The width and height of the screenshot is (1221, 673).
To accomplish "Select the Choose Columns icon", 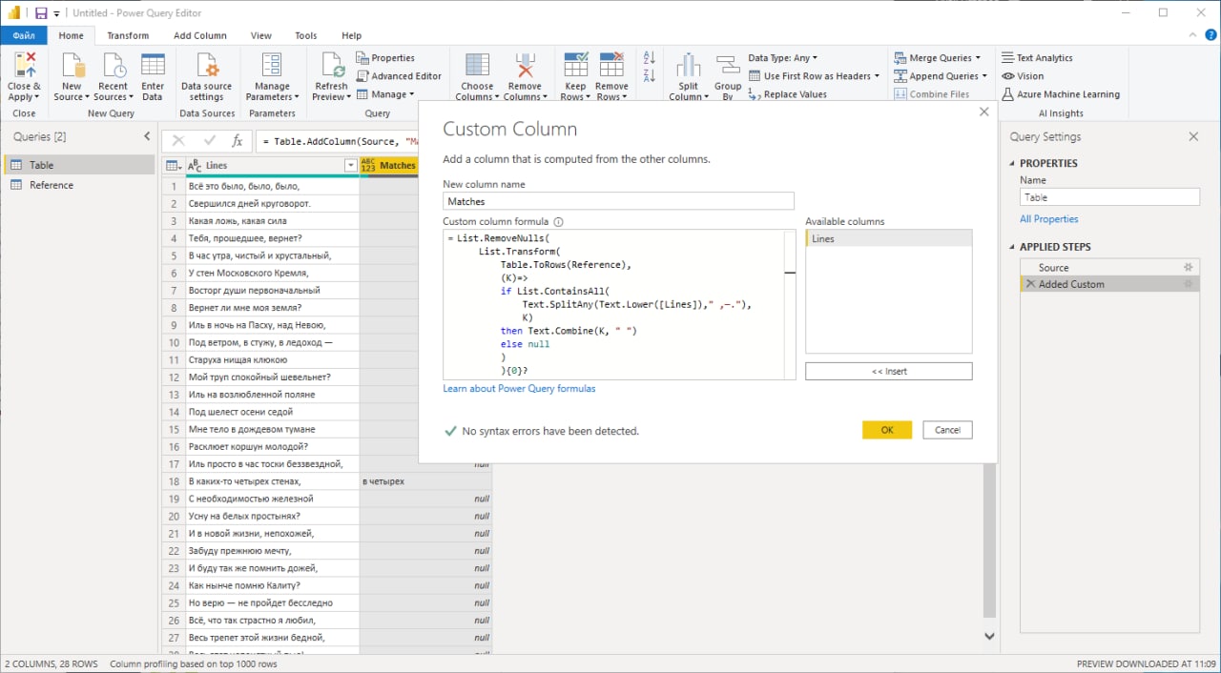I will [x=477, y=77].
